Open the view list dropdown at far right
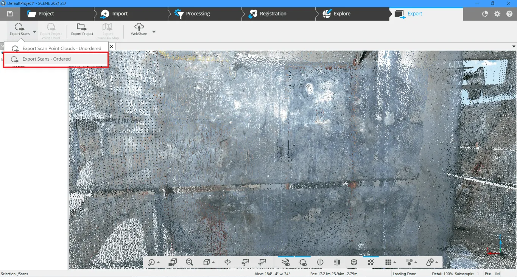 coord(514,46)
